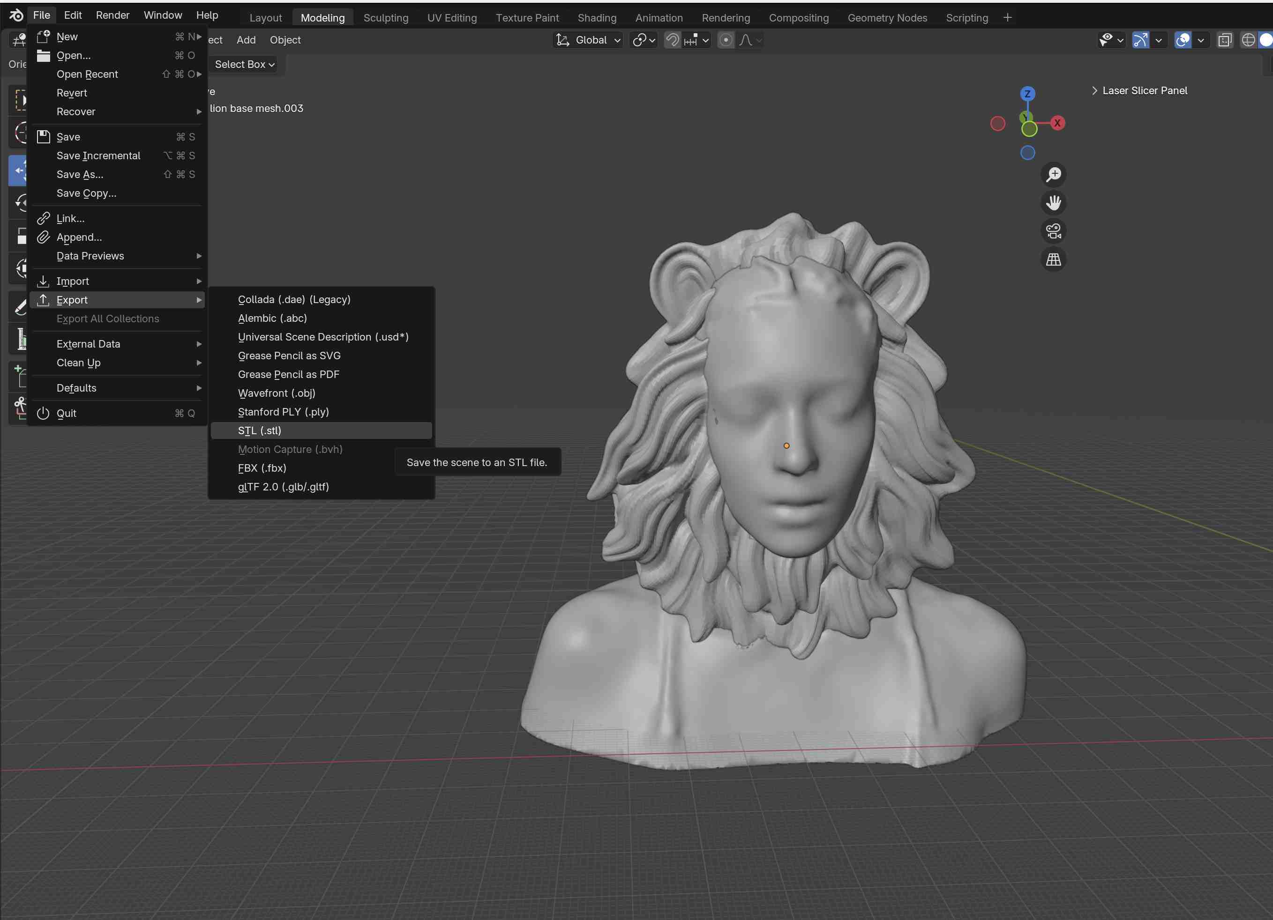Toggle camera view with the camera icon

coord(1054,231)
